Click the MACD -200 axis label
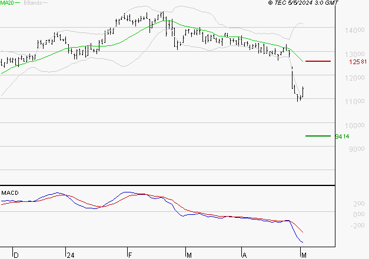The width and height of the screenshot is (369, 259). 357,225
